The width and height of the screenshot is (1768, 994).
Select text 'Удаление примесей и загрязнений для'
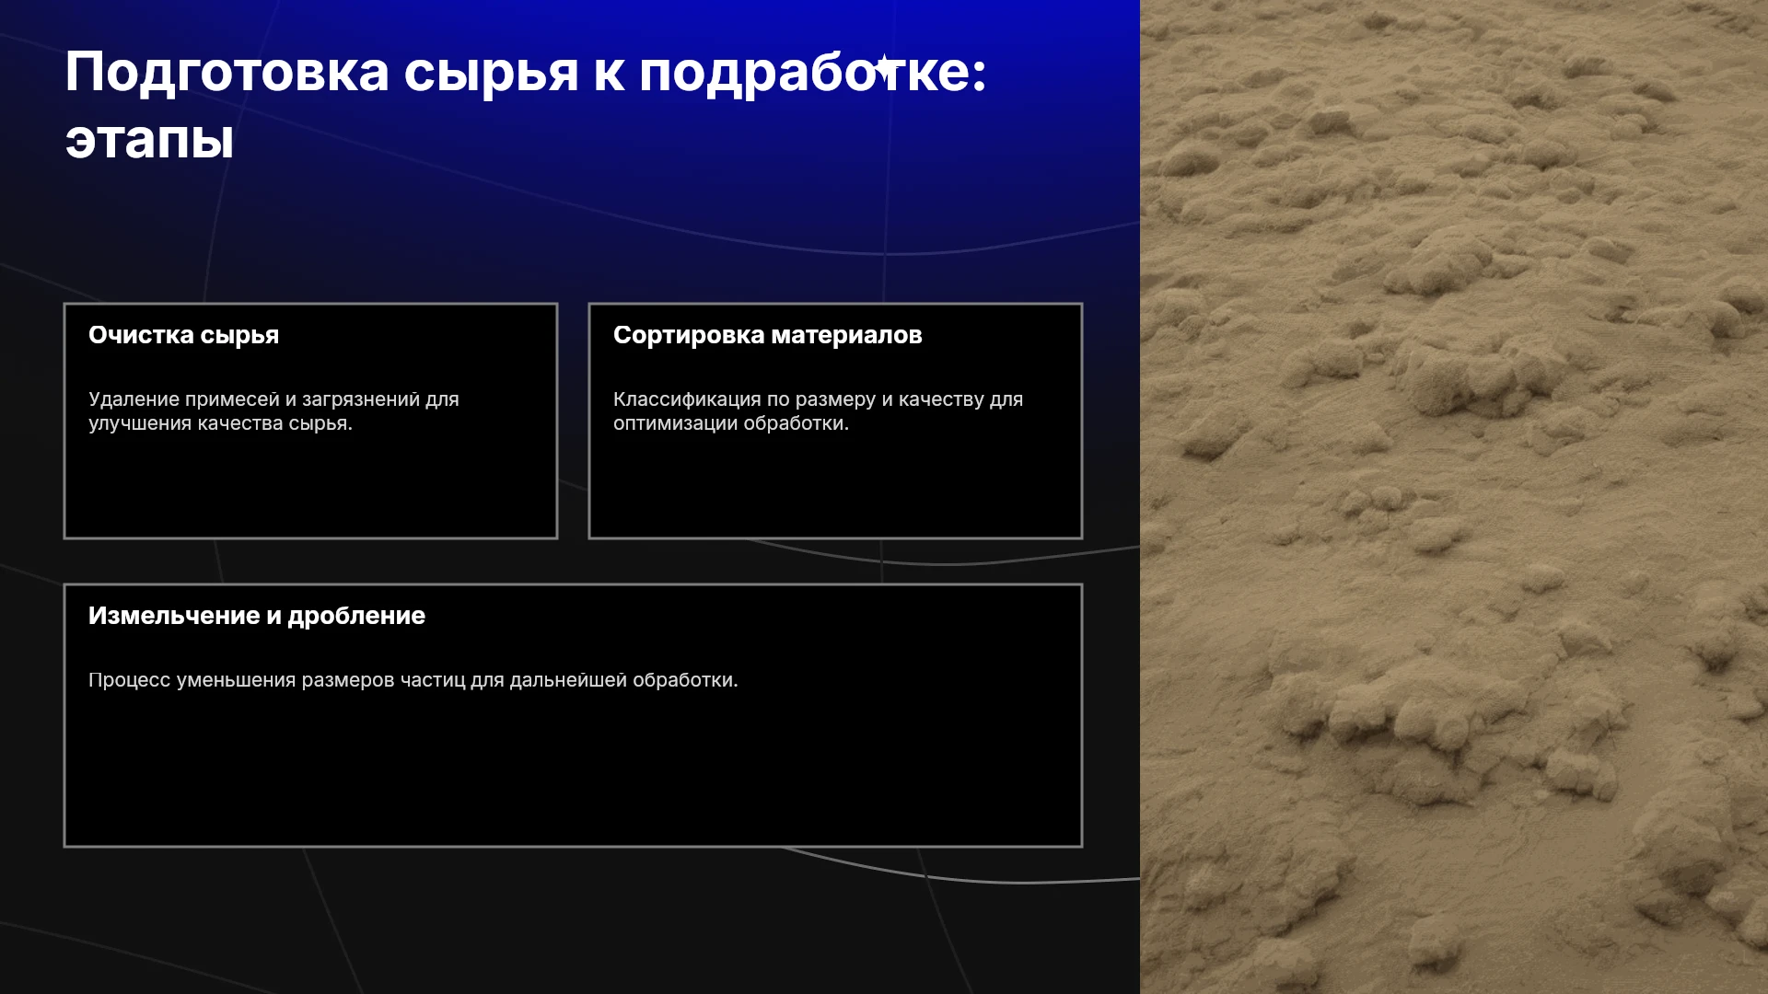point(273,399)
